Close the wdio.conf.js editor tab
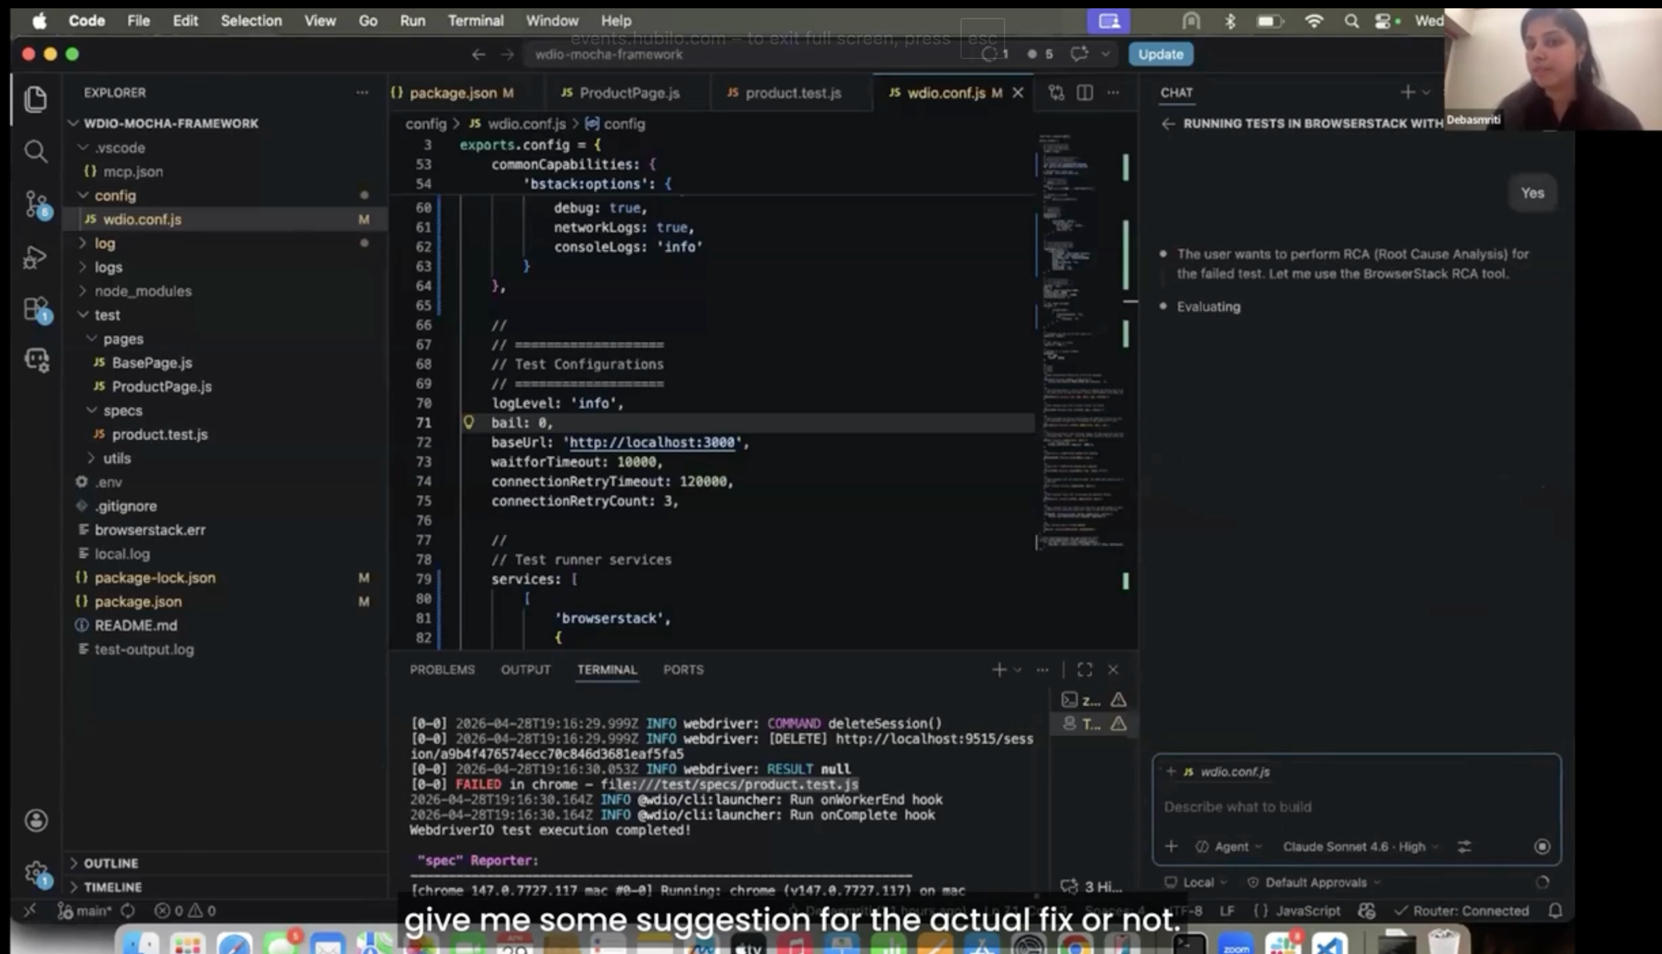This screenshot has height=954, width=1662. pos(1017,92)
